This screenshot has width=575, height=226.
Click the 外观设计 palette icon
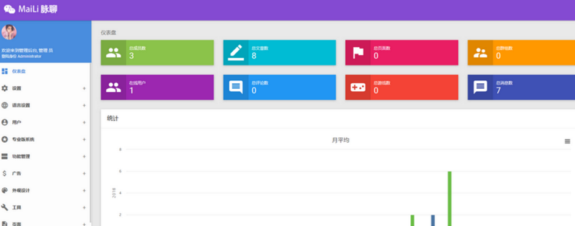click(5, 191)
